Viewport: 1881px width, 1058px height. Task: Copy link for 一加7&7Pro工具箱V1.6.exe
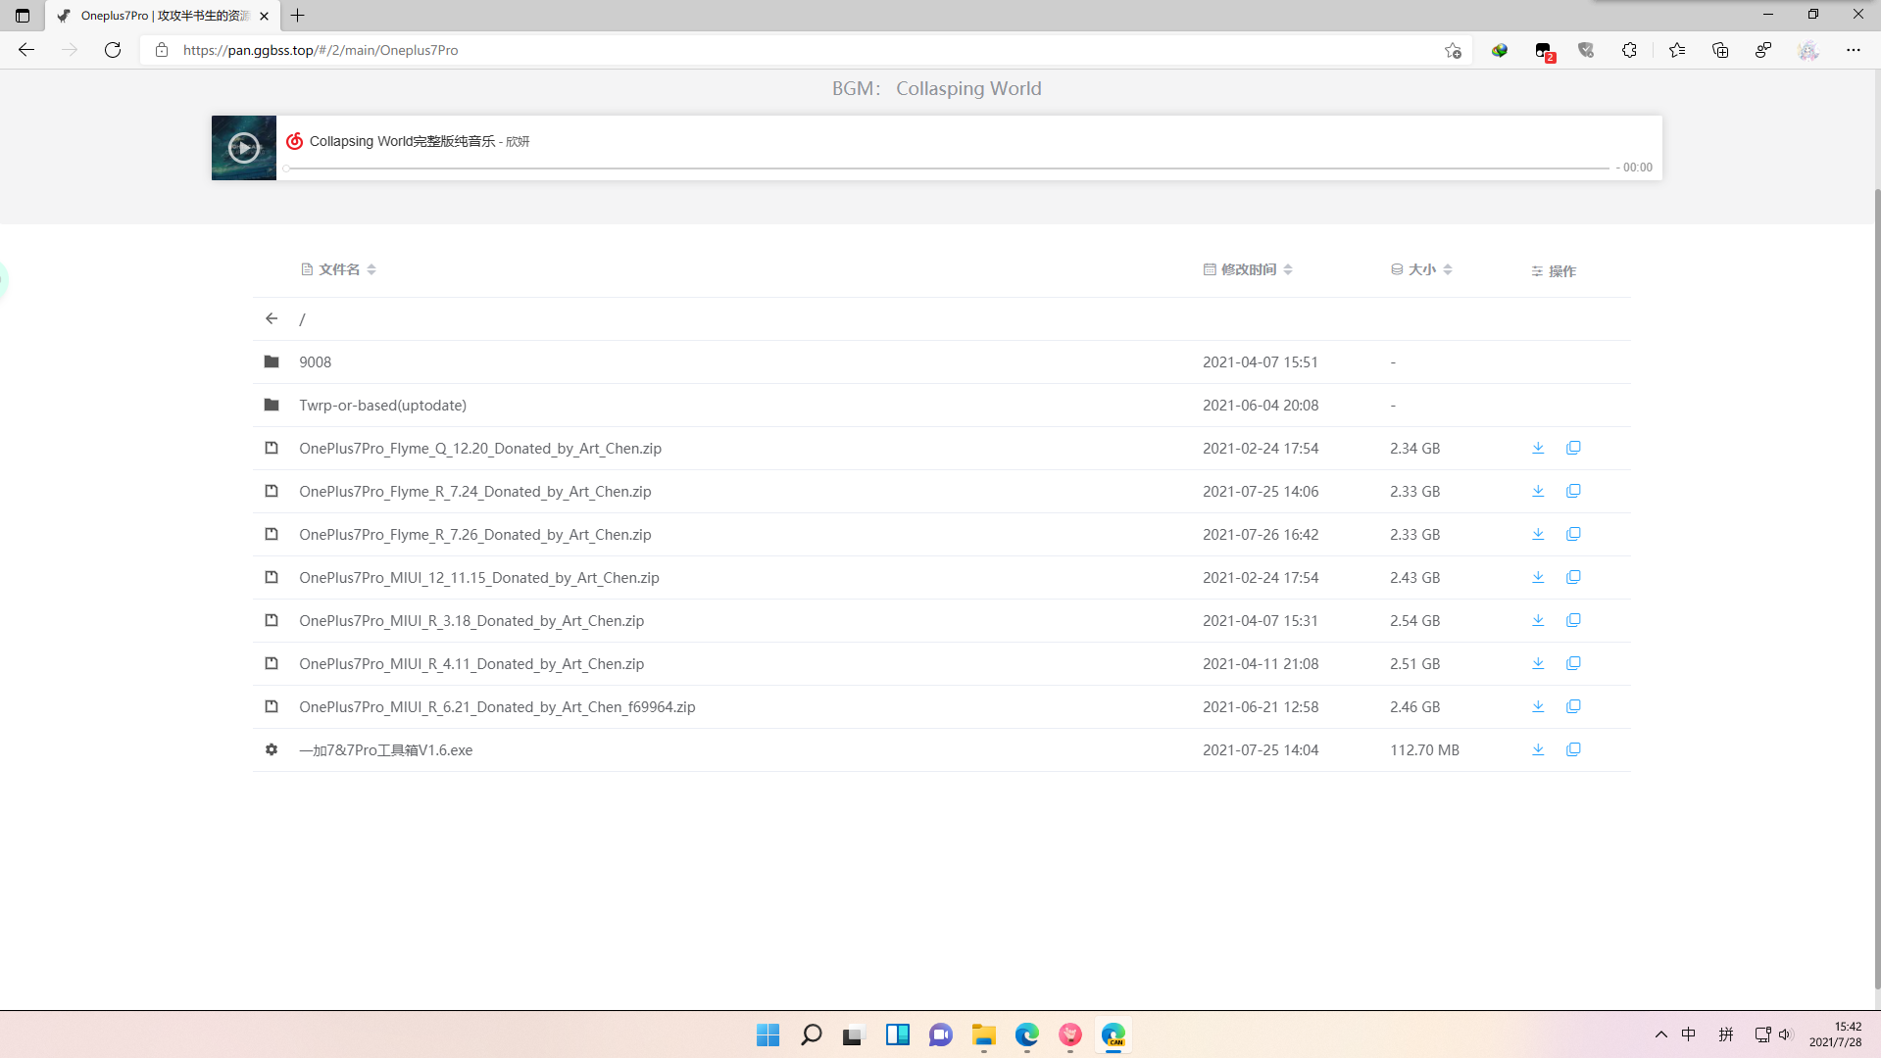click(1573, 749)
